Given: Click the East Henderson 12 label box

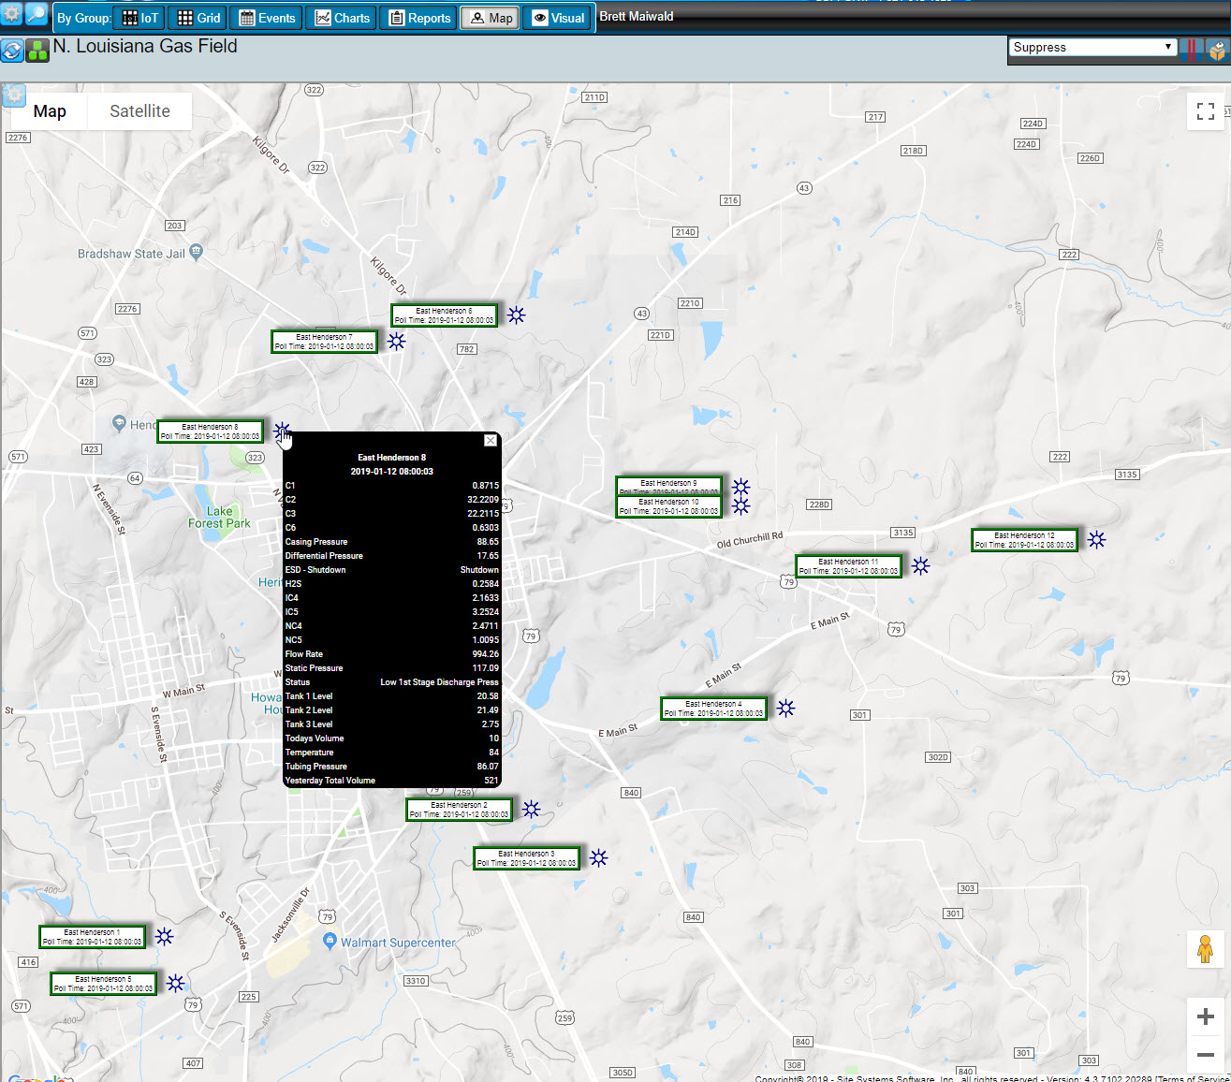Looking at the screenshot, I should (x=1024, y=540).
